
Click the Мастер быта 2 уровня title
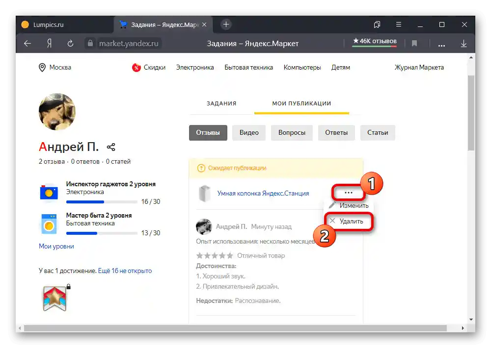coord(99,216)
